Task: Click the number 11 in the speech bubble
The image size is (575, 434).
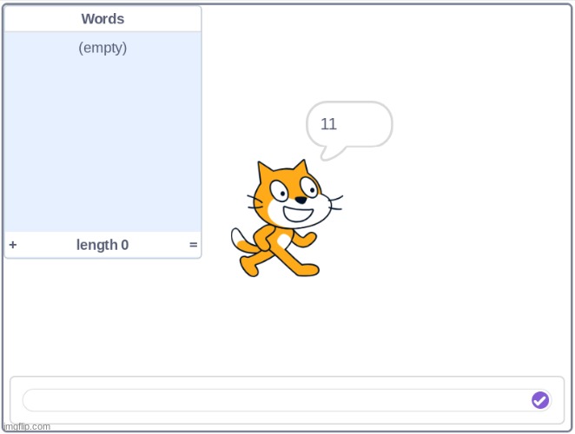Action: pyautogui.click(x=328, y=124)
